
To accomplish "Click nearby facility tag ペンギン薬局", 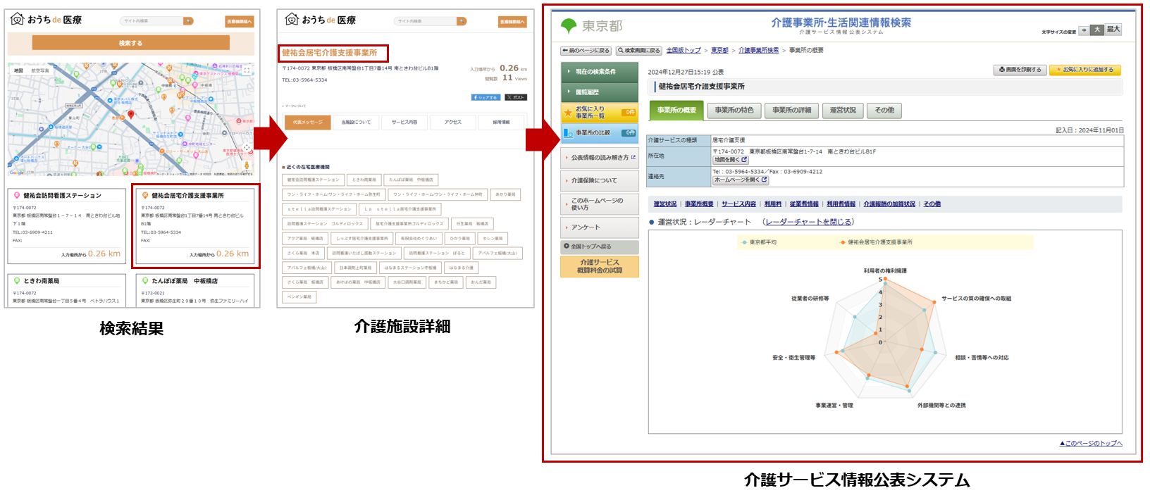I will click(299, 297).
